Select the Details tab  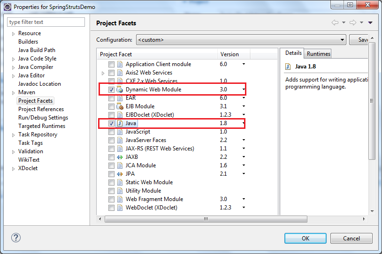pyautogui.click(x=293, y=53)
